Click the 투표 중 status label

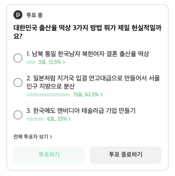coord(34,15)
